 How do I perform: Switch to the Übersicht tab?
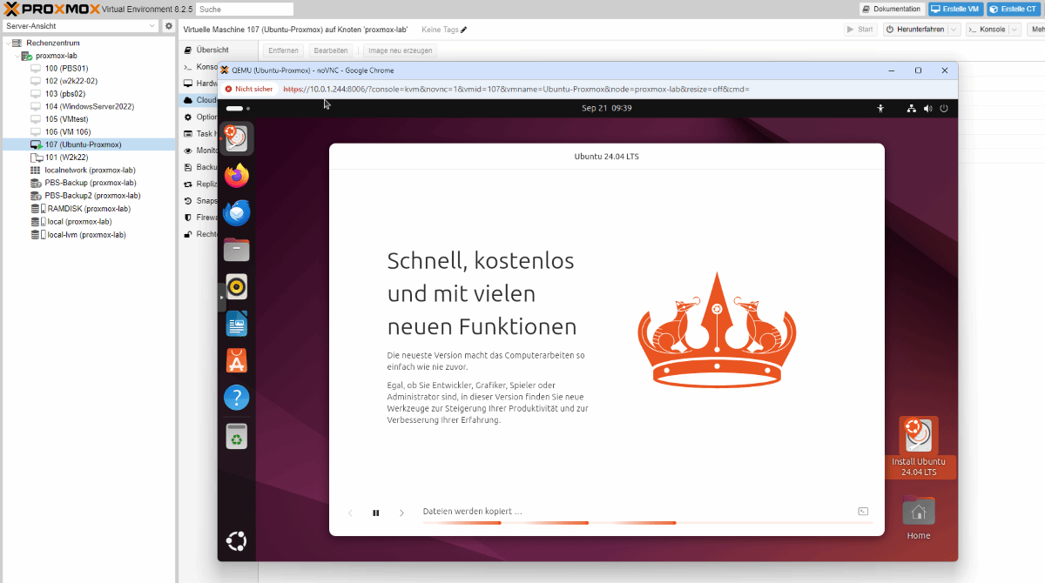(212, 50)
